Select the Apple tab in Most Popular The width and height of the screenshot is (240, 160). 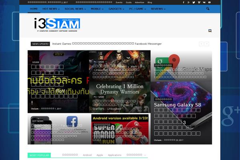click(x=100, y=155)
